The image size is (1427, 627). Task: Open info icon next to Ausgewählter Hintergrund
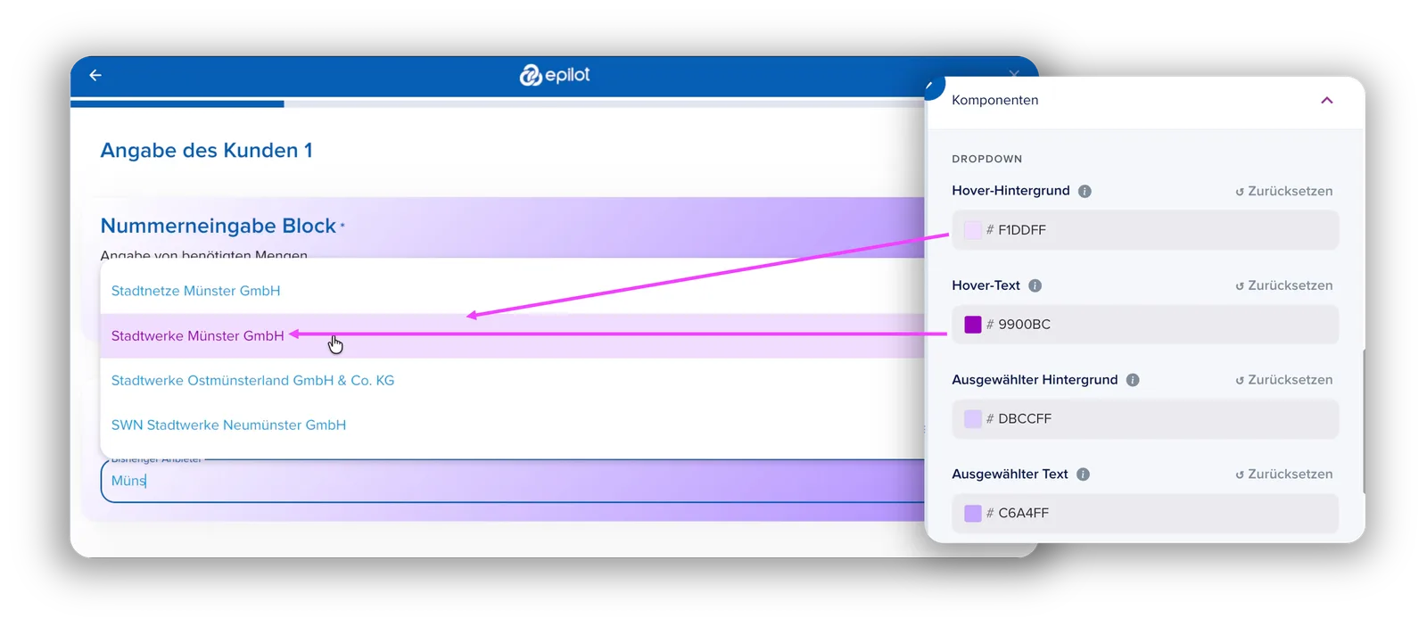pos(1133,380)
